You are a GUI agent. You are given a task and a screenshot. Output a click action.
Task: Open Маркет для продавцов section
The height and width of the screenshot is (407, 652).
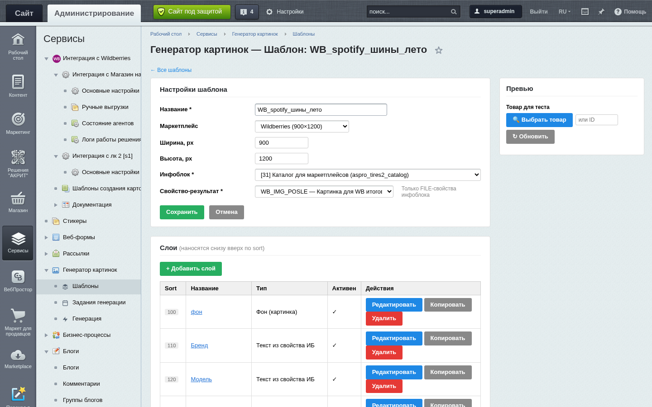[x=18, y=322]
